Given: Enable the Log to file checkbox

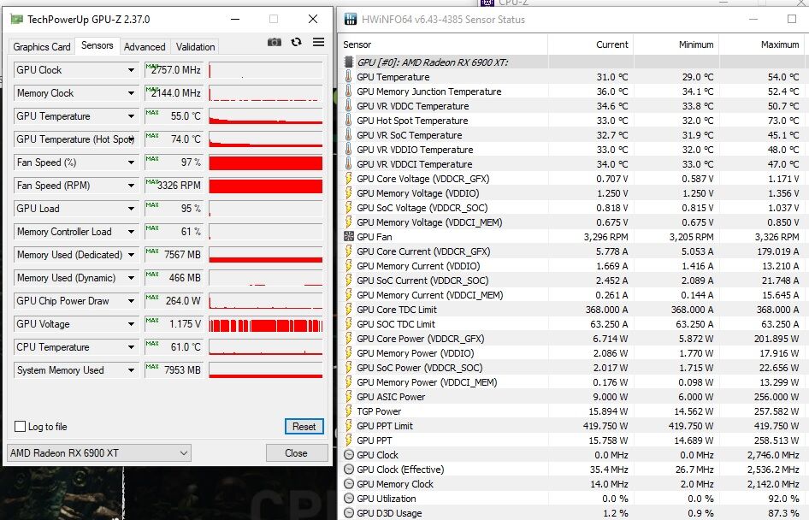Looking at the screenshot, I should pyautogui.click(x=21, y=427).
